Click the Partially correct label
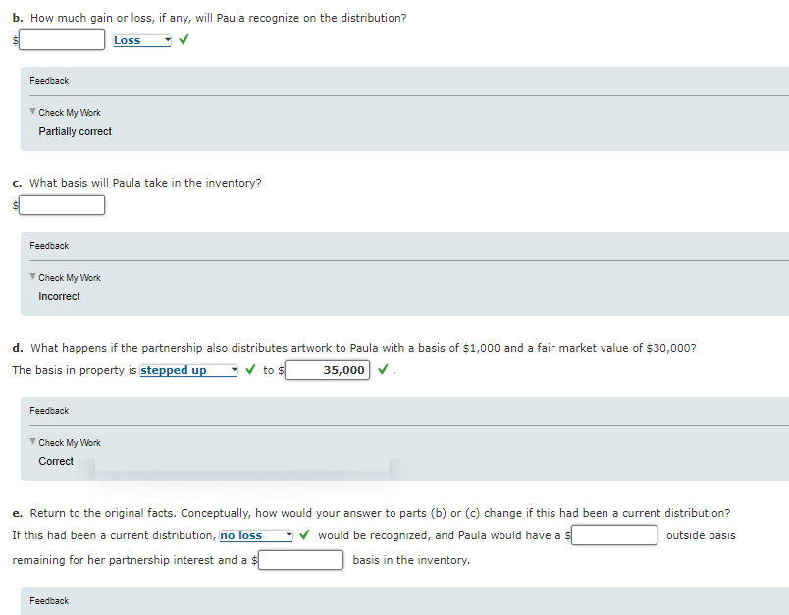789x615 pixels. coord(75,131)
